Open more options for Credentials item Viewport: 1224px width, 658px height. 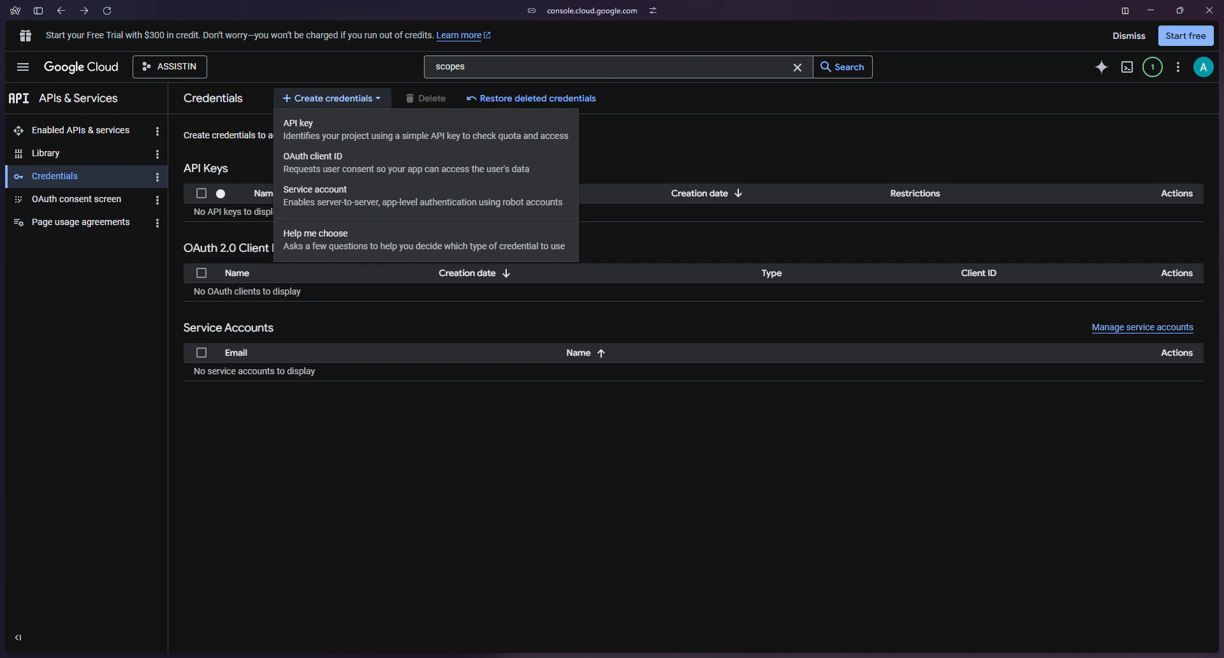pos(157,177)
